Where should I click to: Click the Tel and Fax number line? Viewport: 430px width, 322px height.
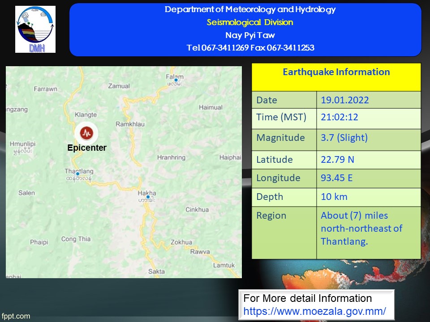pos(250,48)
